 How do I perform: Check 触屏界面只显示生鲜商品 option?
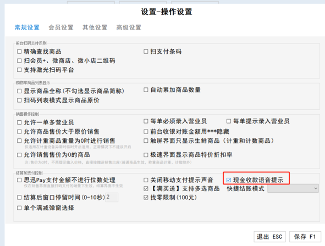(x=146, y=141)
